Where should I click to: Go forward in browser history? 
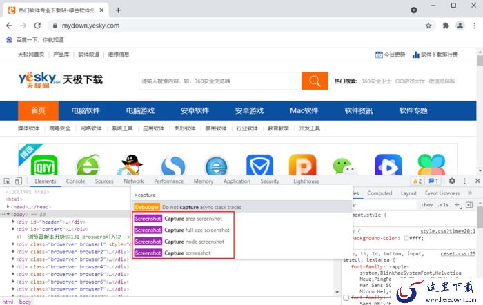point(23,26)
